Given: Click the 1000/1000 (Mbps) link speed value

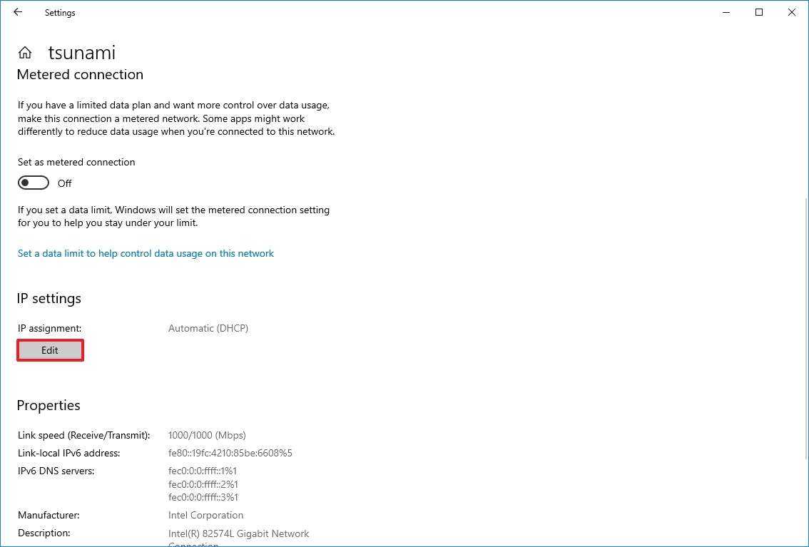Looking at the screenshot, I should pyautogui.click(x=207, y=435).
